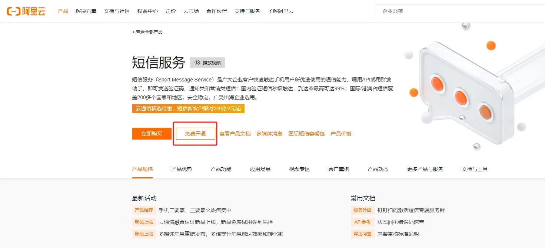This screenshot has width=545, height=248.
Task: Switch to 产品优势 tab
Action: 182,169
